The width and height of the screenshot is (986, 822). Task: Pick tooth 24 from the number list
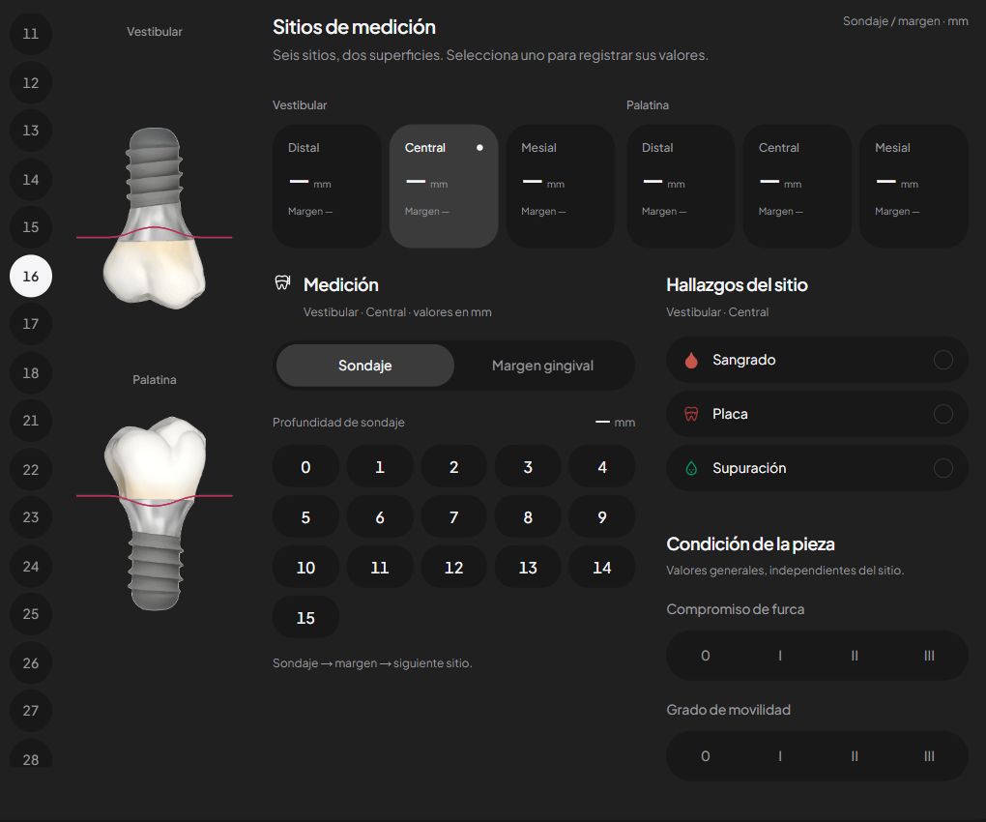coord(31,567)
